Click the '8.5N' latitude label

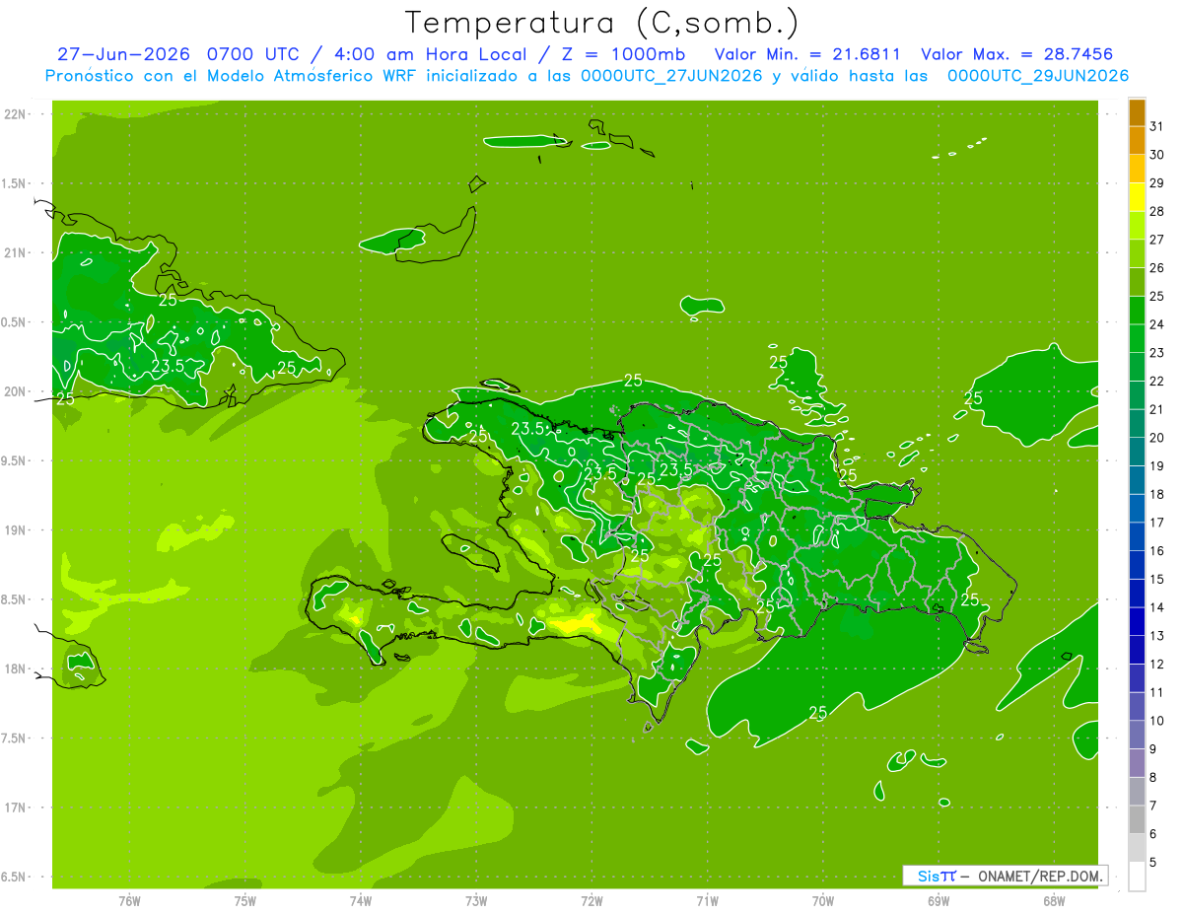[x=15, y=599]
